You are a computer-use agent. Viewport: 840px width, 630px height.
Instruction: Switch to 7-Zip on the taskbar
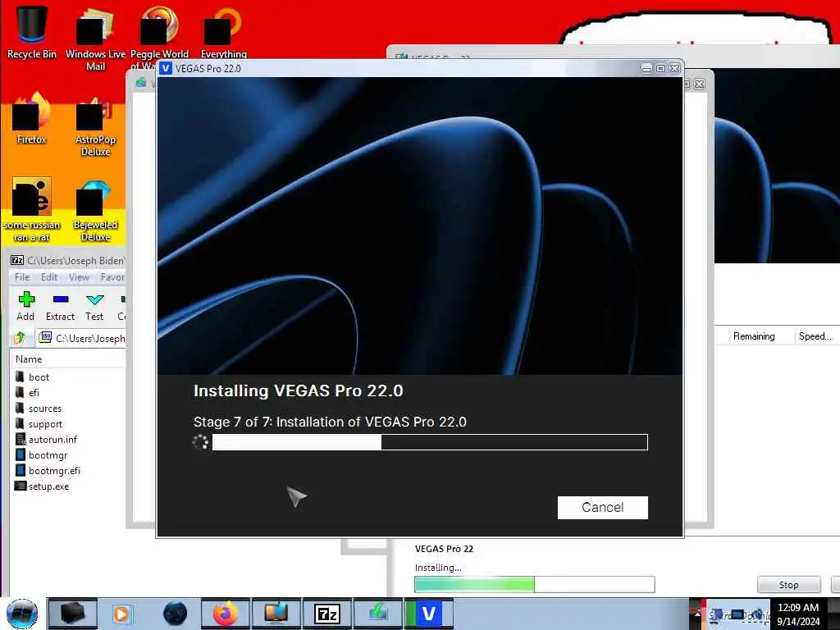coord(327,614)
